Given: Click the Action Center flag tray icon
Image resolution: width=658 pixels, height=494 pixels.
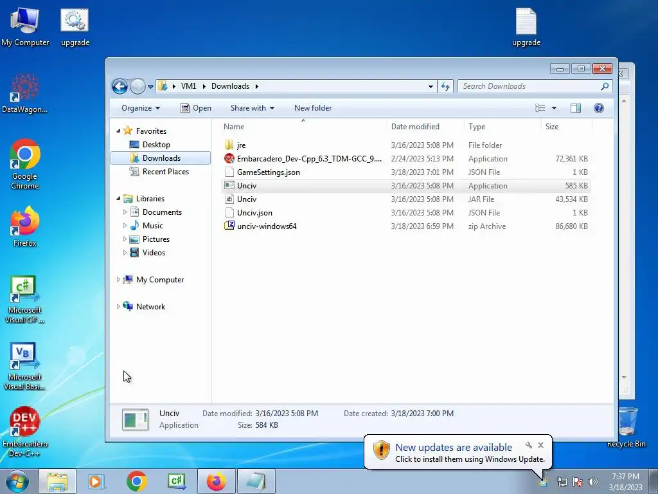Looking at the screenshot, I should click(578, 482).
